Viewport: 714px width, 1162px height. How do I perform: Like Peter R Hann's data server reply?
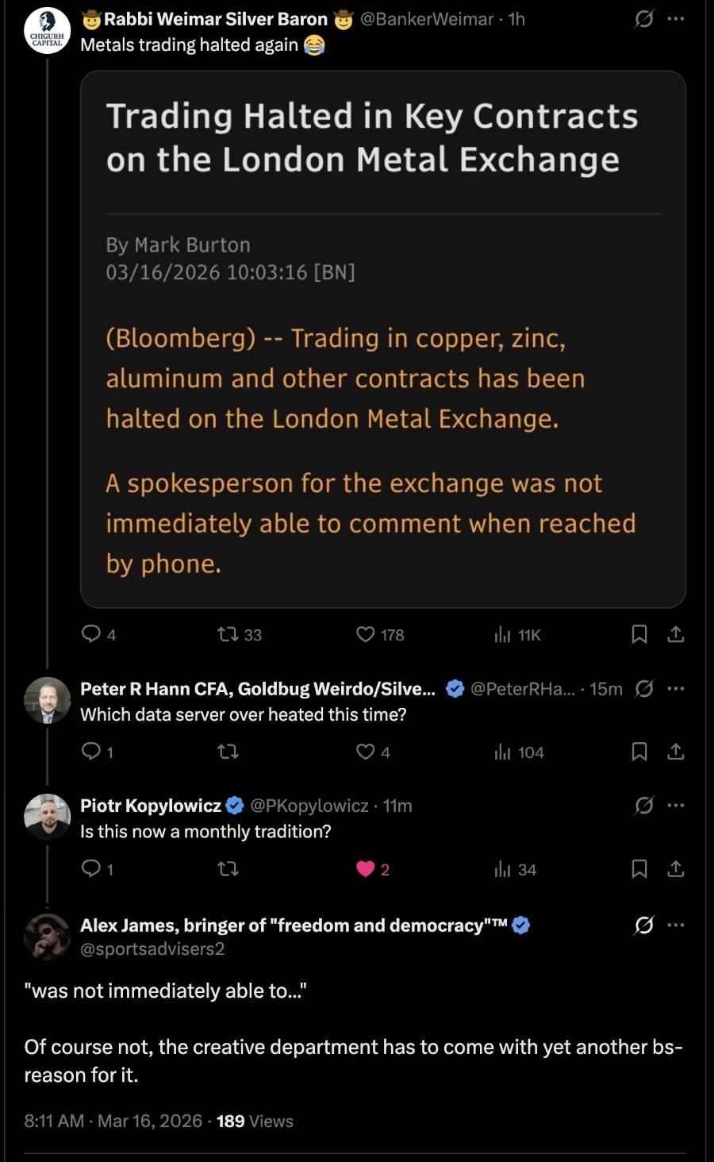click(365, 751)
